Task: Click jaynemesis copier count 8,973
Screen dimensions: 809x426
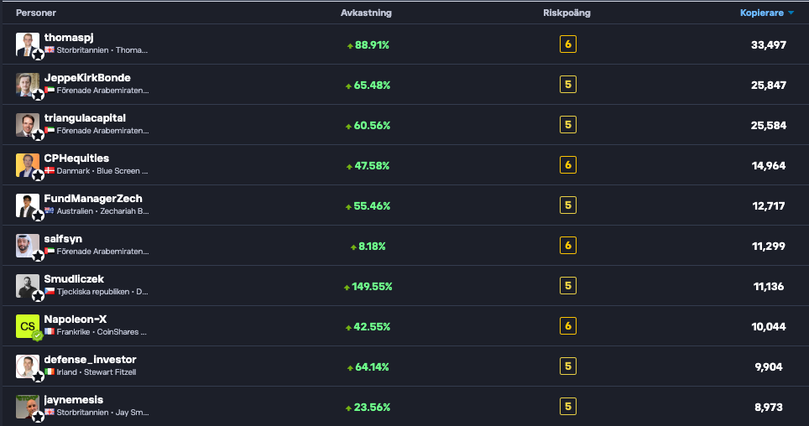Action: [x=770, y=407]
